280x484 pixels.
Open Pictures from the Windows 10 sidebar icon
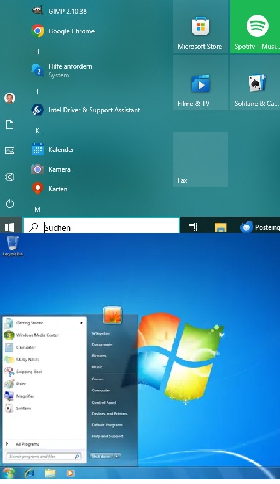tap(10, 151)
